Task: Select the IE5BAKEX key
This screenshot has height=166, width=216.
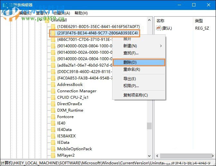Action: pyautogui.click(x=67, y=136)
